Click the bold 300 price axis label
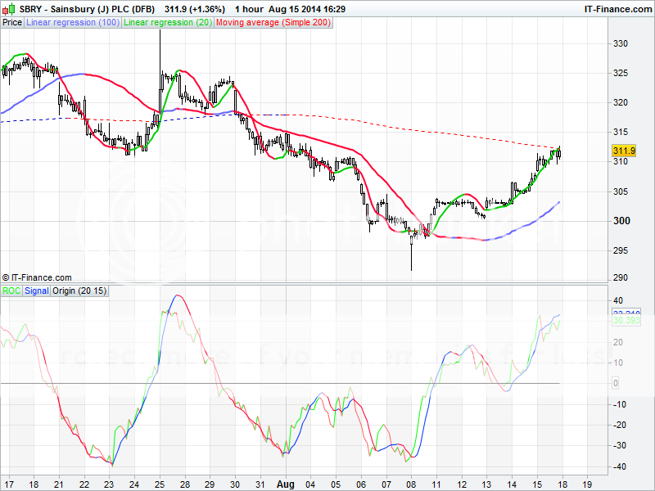 [621, 221]
